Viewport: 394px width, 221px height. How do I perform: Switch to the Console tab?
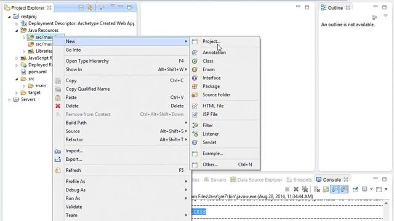point(332,180)
